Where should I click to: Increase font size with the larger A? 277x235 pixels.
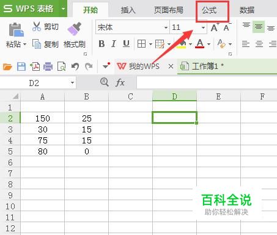point(215,27)
